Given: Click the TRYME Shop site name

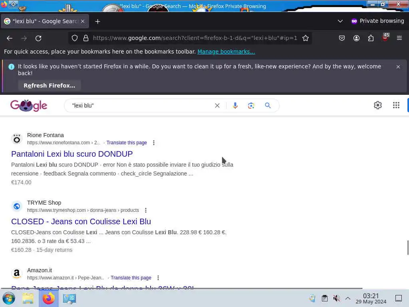Looking at the screenshot, I should click(44, 203).
